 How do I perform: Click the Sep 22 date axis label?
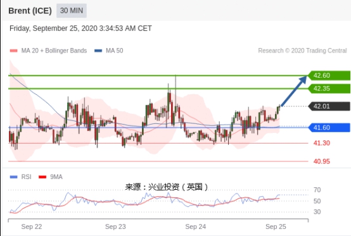tap(32, 227)
